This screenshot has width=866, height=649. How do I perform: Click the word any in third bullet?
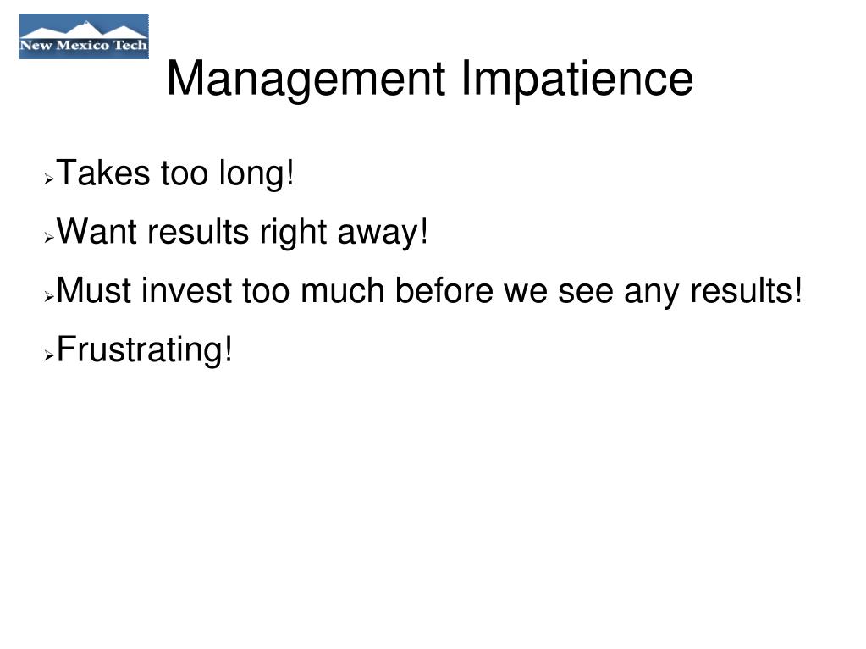(652, 293)
